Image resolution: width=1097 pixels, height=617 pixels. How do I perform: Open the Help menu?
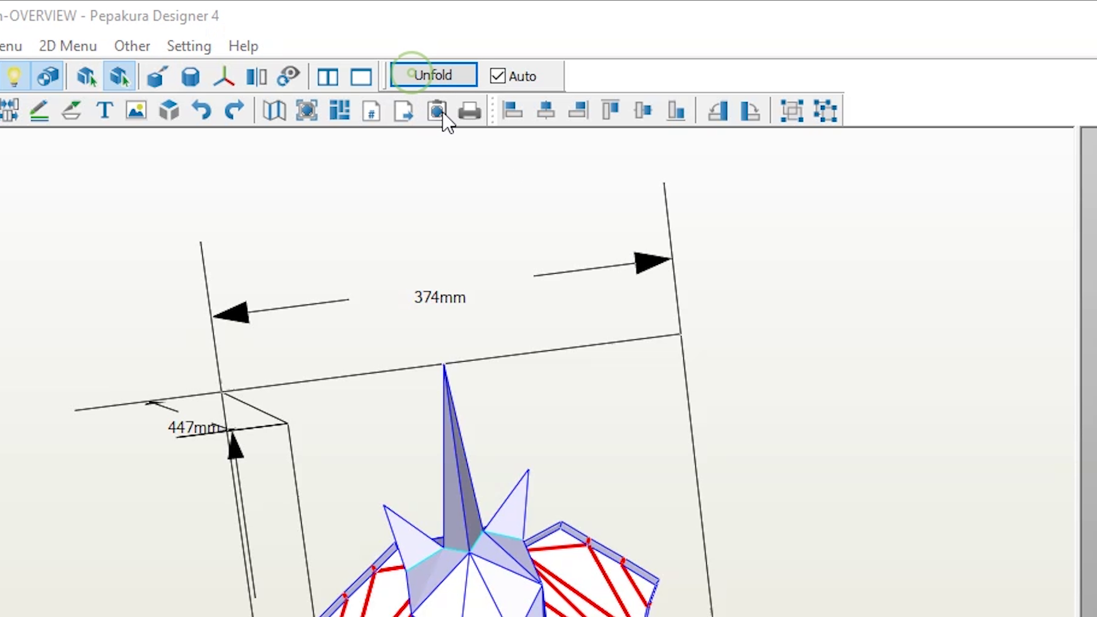(243, 46)
